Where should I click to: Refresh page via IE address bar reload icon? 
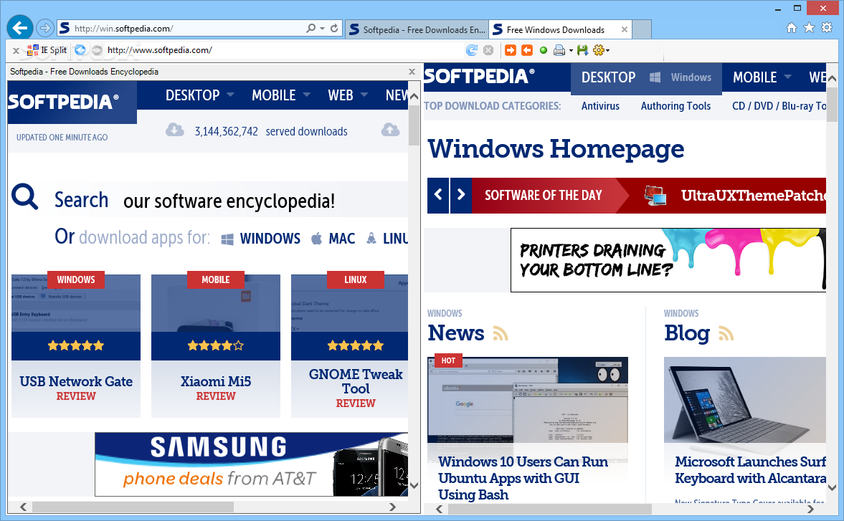[x=334, y=28]
